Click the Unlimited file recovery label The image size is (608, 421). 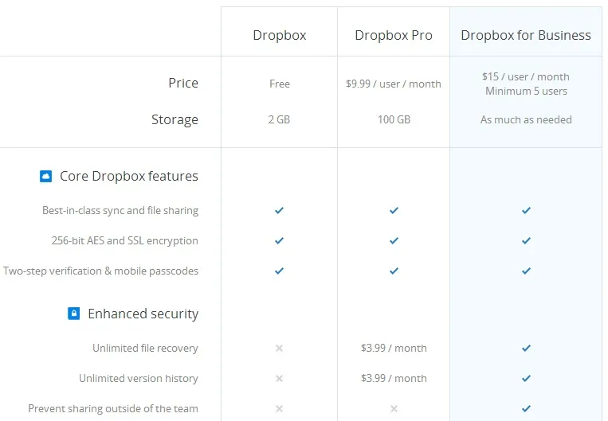tap(145, 349)
